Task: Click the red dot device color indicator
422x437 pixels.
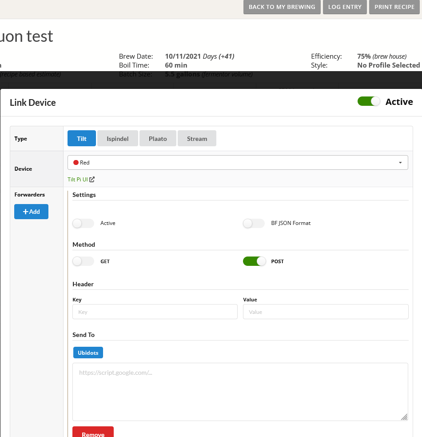Action: tap(76, 163)
